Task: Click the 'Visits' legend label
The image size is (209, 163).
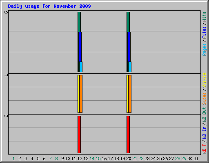Action: 205,80
